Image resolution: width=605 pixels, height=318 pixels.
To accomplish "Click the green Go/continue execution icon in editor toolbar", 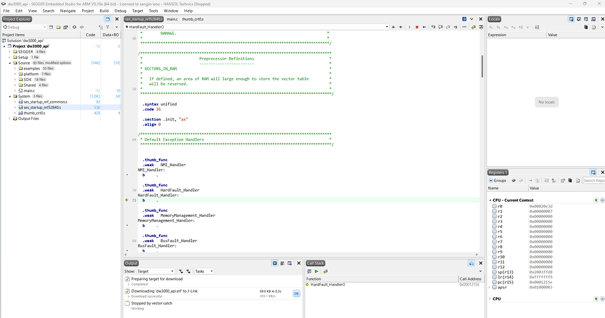I will [x=409, y=27].
